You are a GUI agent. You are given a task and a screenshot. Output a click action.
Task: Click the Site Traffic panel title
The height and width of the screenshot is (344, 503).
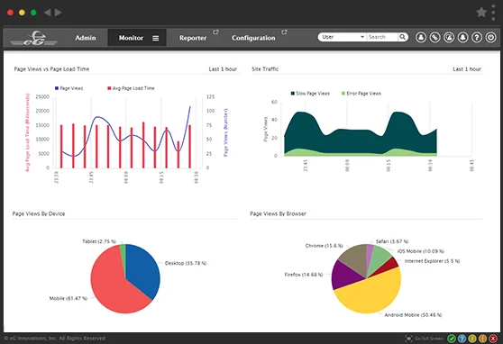tap(265, 69)
